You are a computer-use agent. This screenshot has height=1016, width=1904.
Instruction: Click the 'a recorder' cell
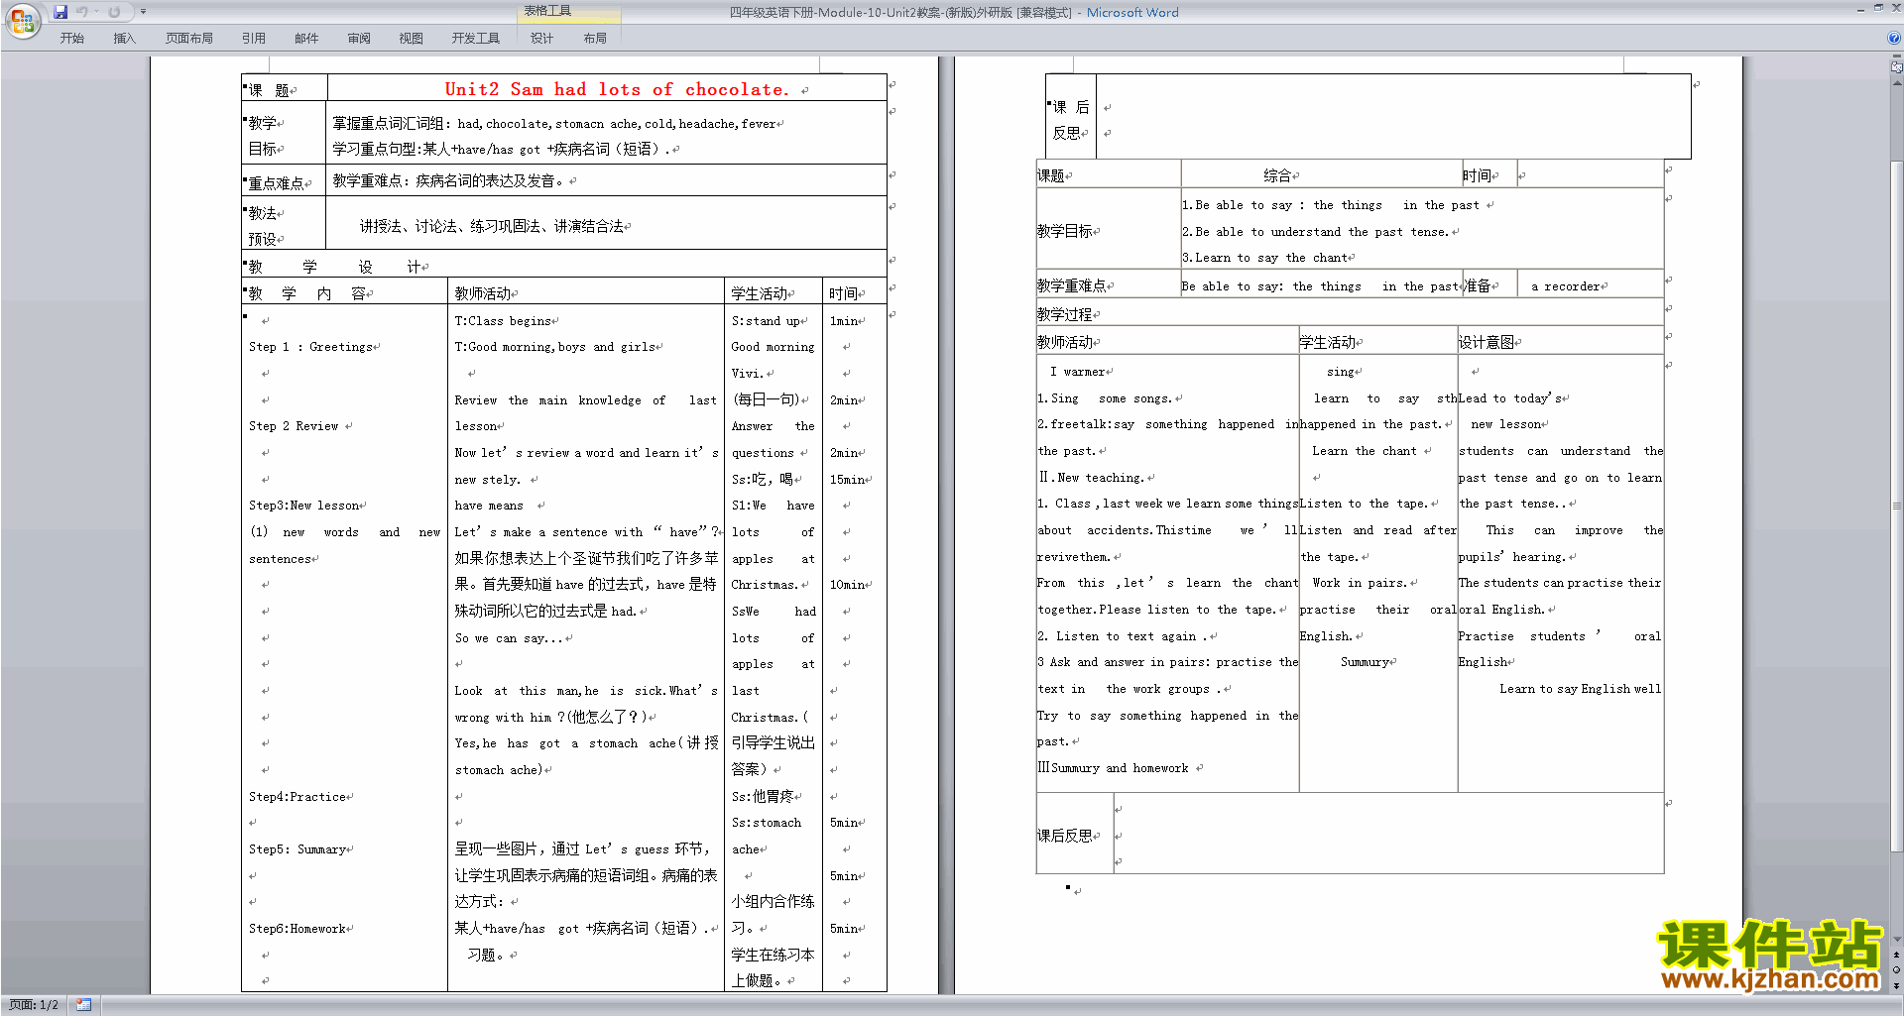[x=1565, y=286]
